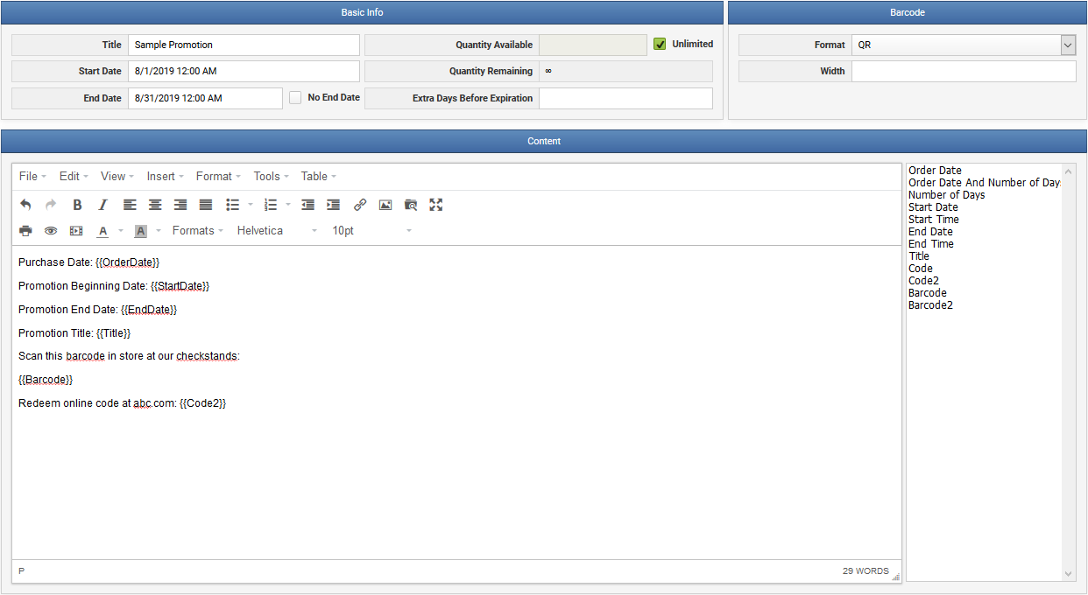Viewport: 1088px width, 595px height.
Task: Undo the last edit in the editor
Action: click(25, 205)
